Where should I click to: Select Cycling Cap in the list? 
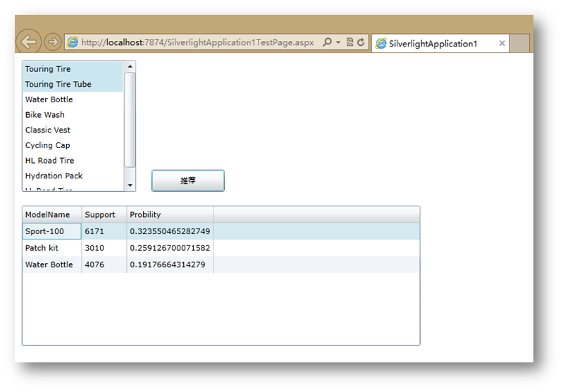point(73,145)
